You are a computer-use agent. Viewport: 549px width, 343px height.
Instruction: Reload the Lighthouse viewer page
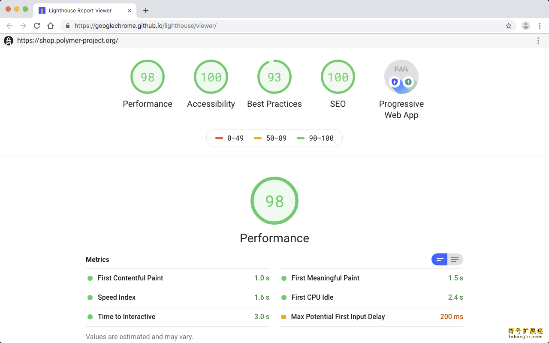(37, 26)
